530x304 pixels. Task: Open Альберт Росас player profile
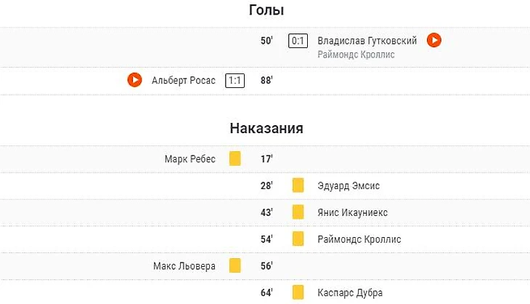[x=184, y=81]
